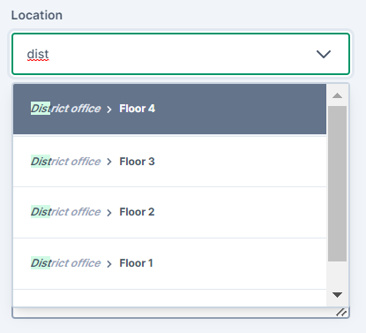Viewport: 366px width, 333px height.
Task: Select the District office Floor 4 option
Action: point(169,109)
